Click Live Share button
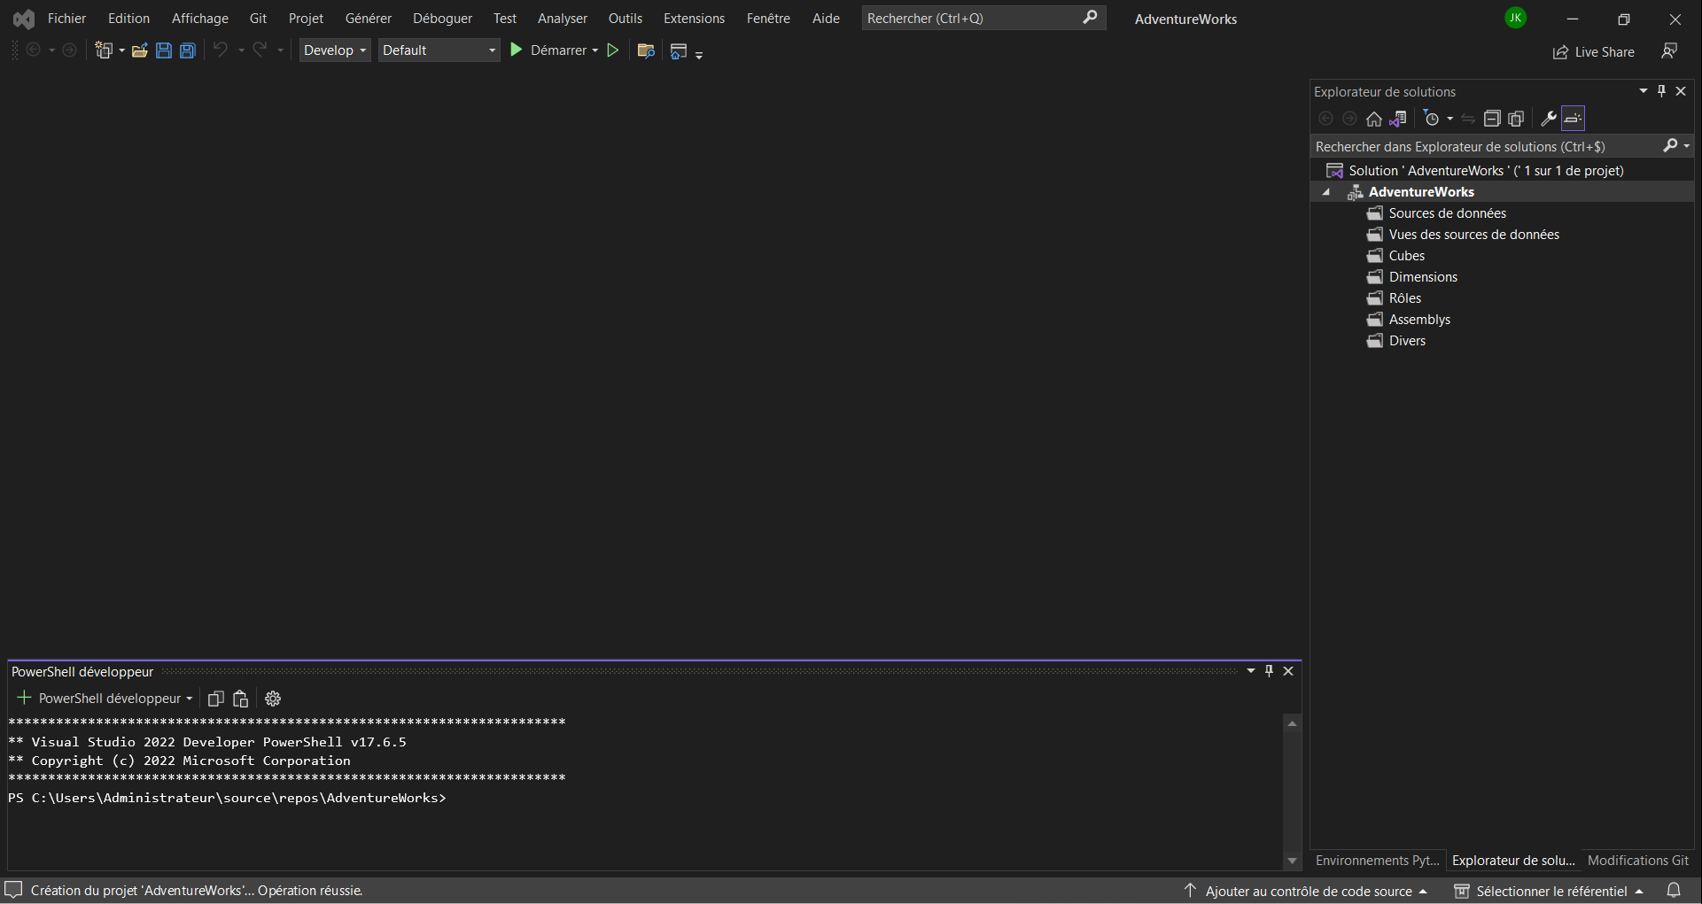 click(x=1593, y=52)
